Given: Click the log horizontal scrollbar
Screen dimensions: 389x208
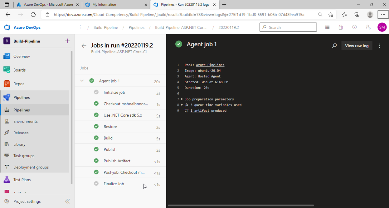Looking at the screenshot, I should pyautogui.click(x=241, y=206).
